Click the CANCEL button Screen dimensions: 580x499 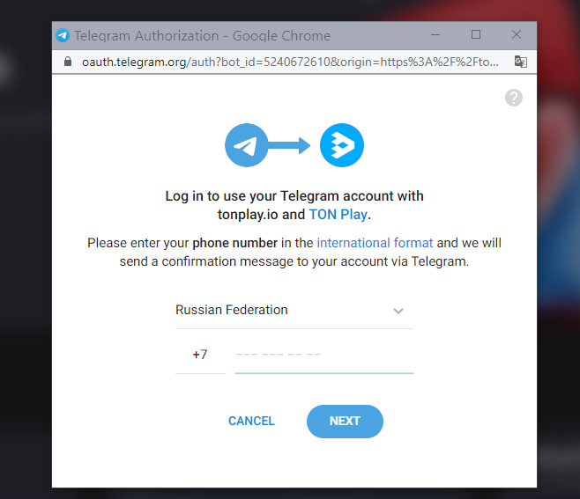pos(251,421)
